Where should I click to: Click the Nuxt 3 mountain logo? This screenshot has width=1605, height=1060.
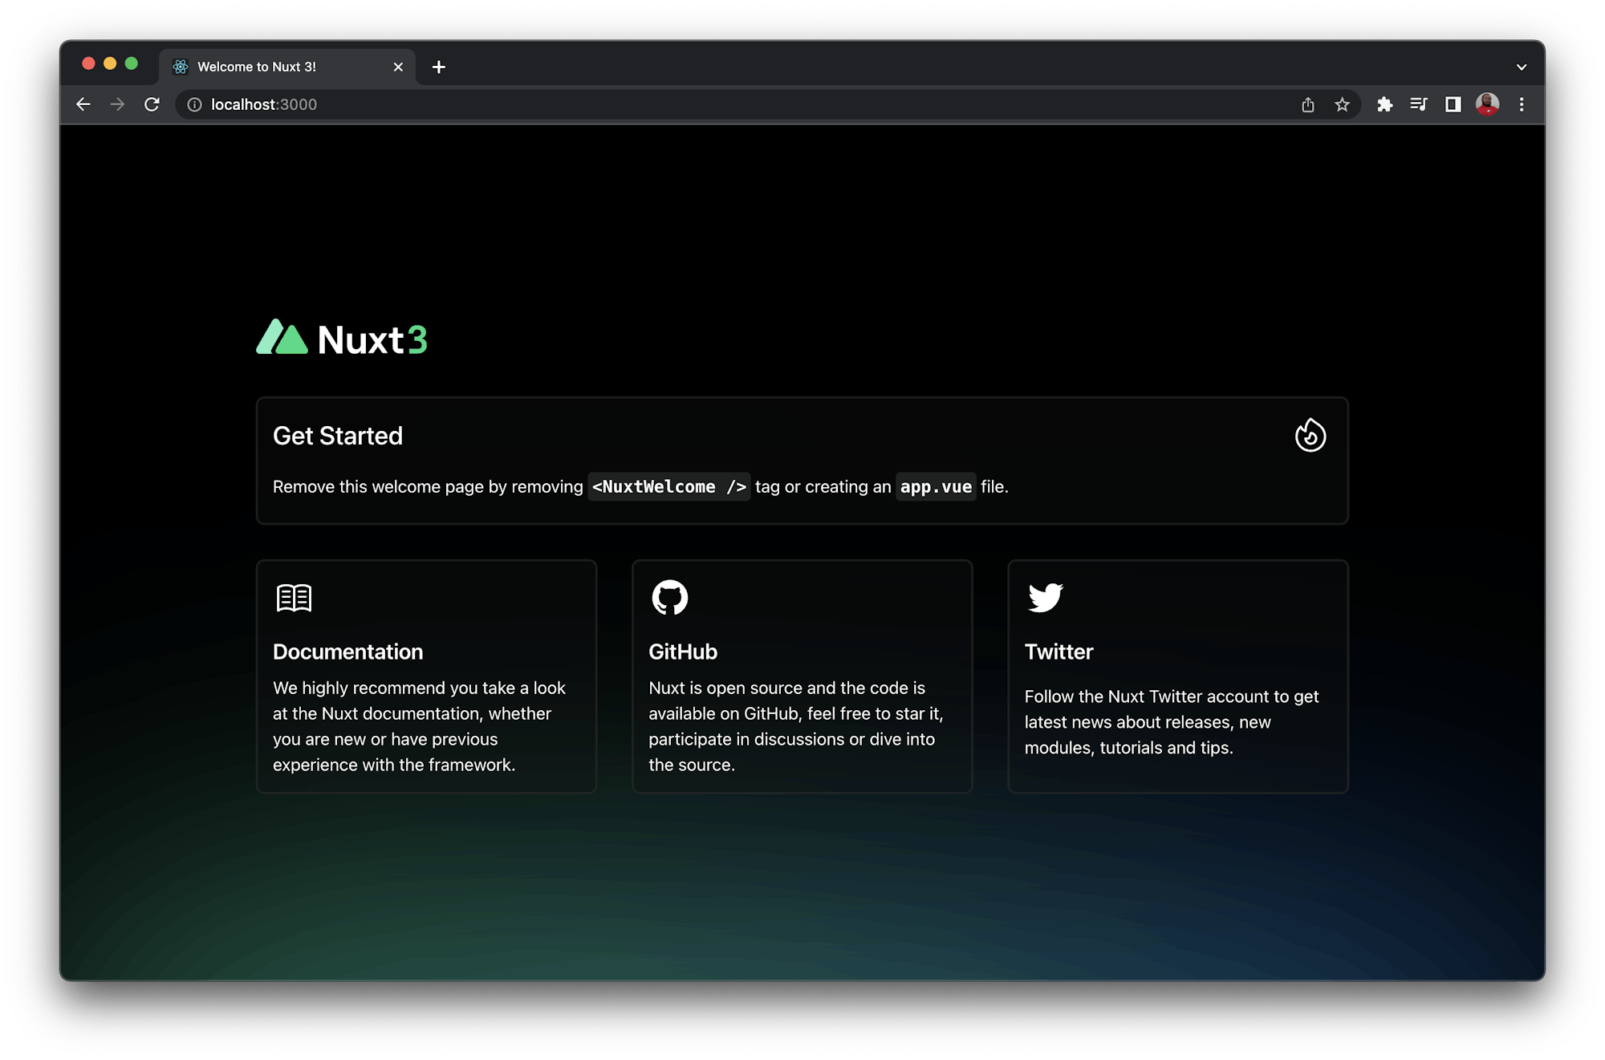pyautogui.click(x=282, y=339)
